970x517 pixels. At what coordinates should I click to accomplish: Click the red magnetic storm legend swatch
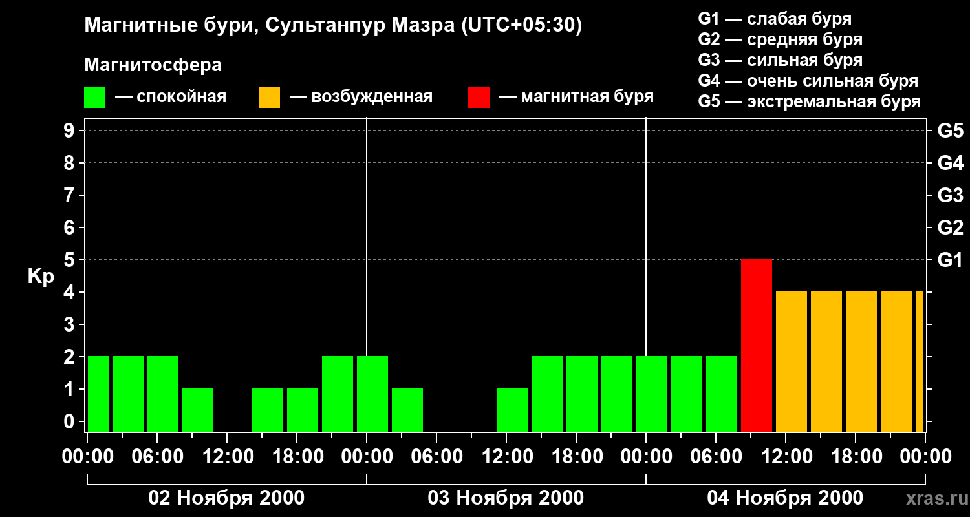click(479, 98)
